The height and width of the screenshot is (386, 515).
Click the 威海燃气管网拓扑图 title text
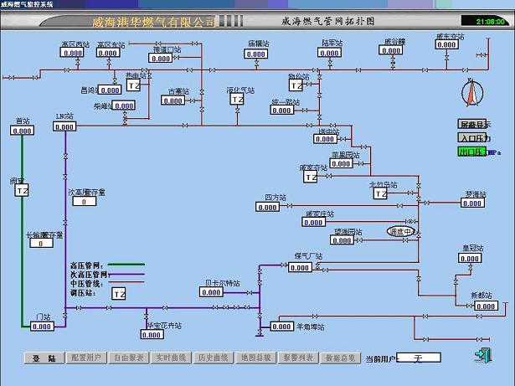pos(327,22)
